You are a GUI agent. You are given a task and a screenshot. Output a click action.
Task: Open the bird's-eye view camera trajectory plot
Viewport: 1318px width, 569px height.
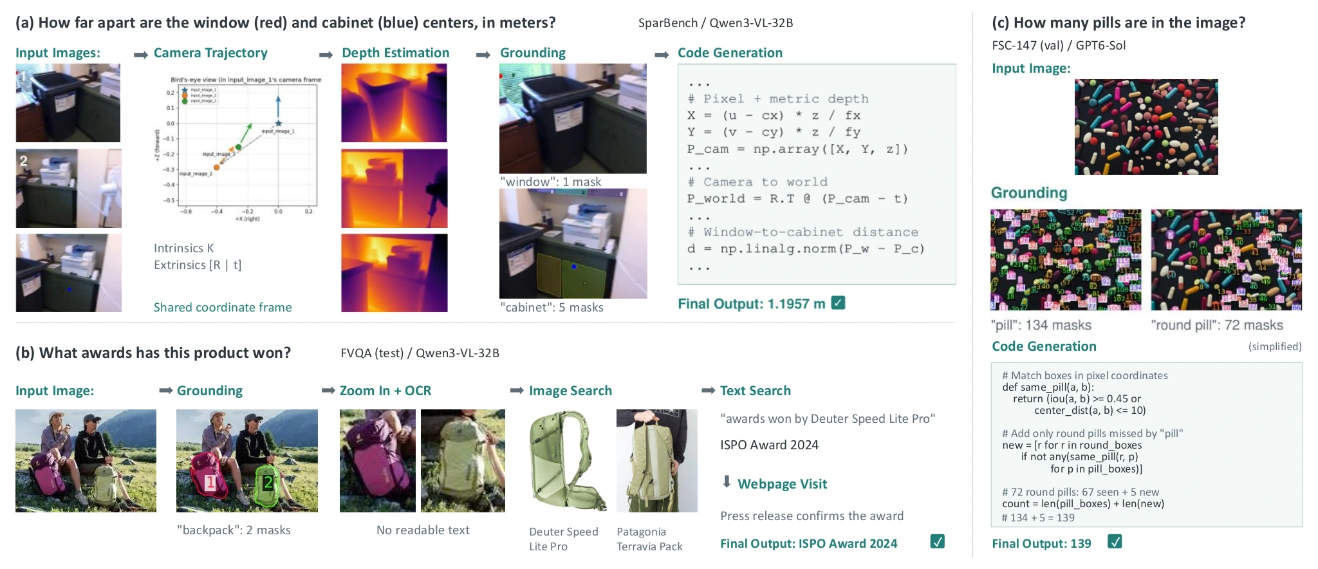point(237,149)
